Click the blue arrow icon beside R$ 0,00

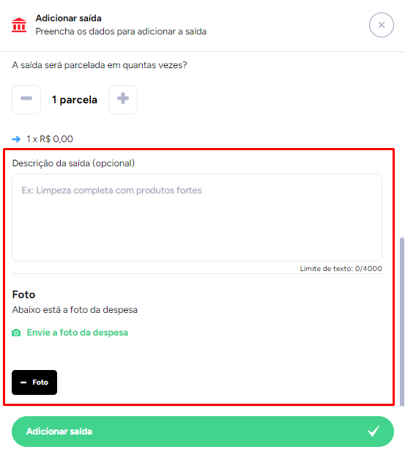click(x=16, y=139)
